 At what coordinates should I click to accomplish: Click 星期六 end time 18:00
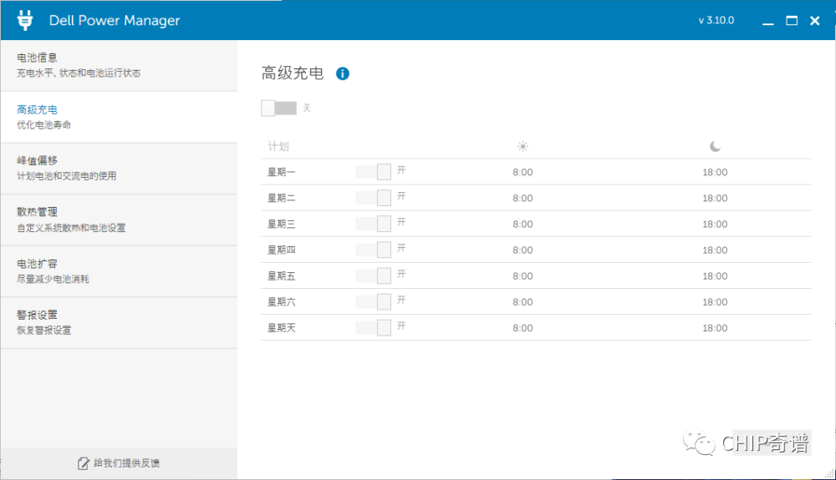pos(715,302)
